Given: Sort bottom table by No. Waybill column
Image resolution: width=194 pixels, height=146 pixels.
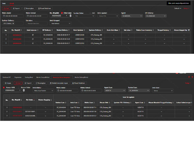Looking at the screenshot, I should (21, 100).
